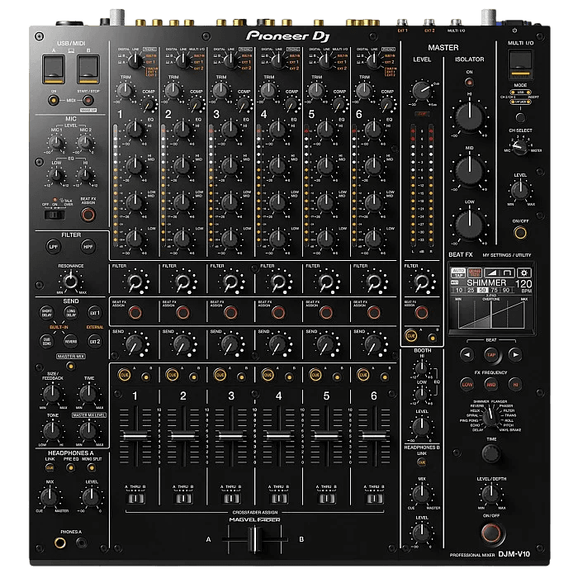Select the EXT 2 external send

95,341
